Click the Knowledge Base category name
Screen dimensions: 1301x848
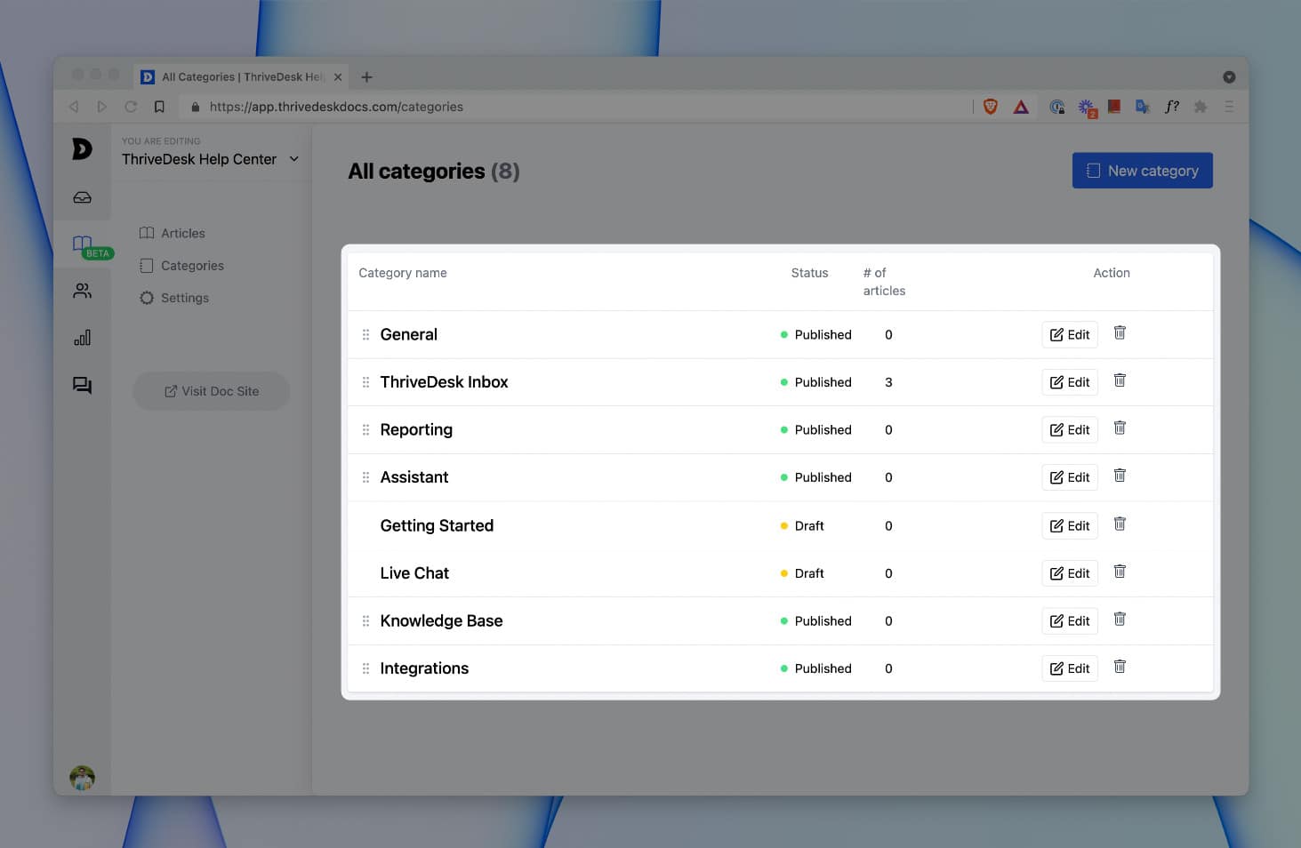441,621
